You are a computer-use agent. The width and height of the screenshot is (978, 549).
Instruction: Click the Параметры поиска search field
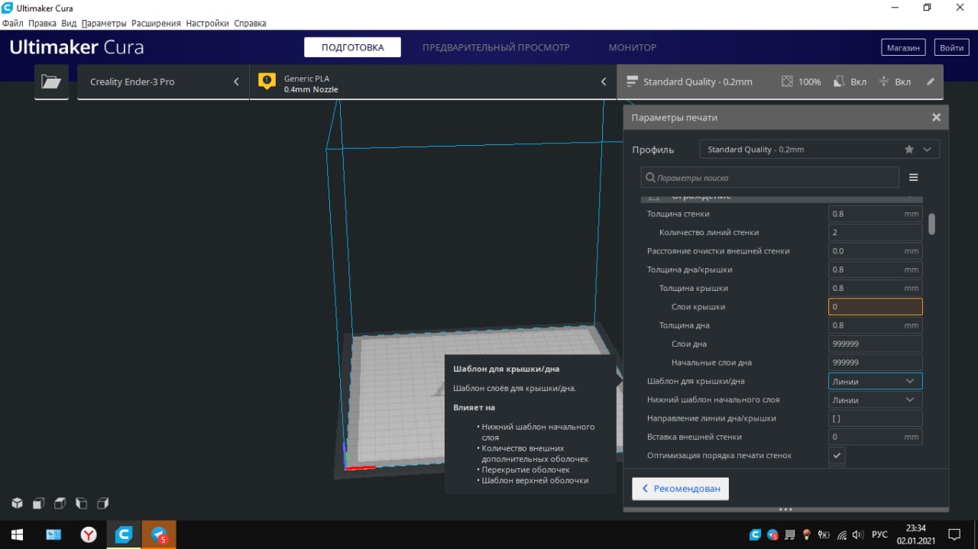point(769,177)
